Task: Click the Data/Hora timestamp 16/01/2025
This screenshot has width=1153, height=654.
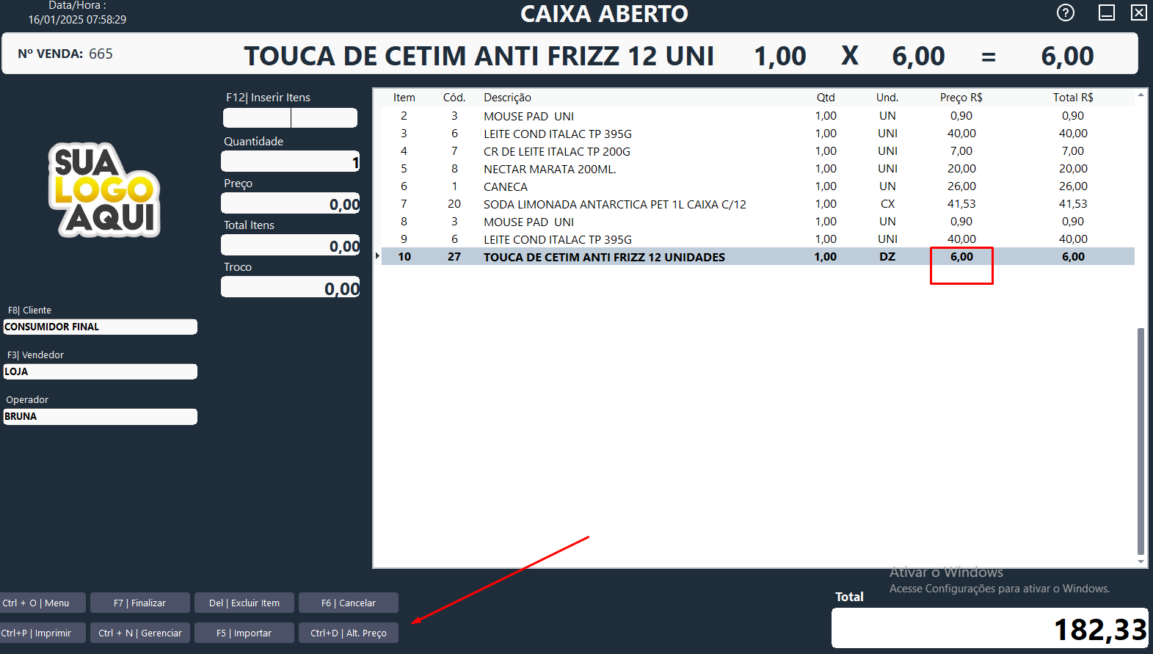Action: [x=77, y=20]
